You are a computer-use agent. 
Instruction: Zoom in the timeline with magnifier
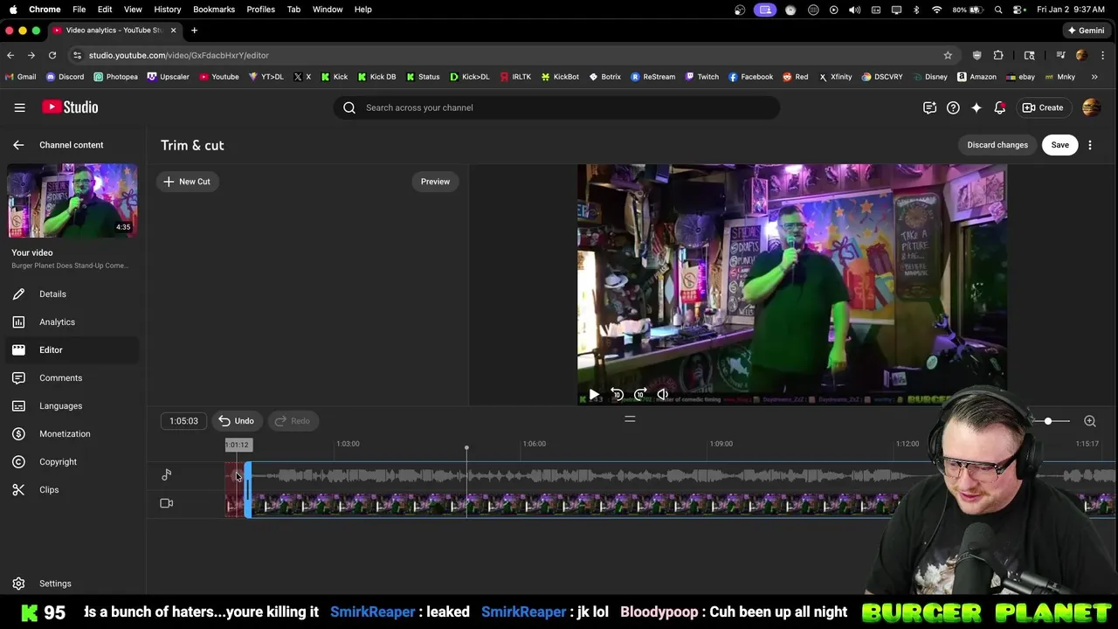(x=1090, y=421)
